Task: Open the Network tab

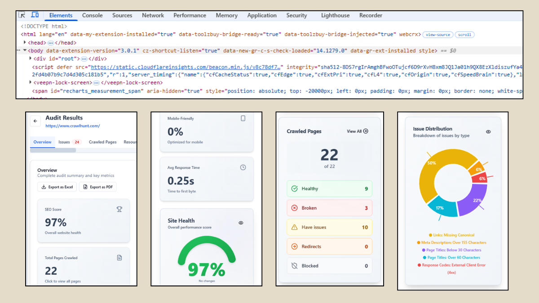Action: point(153,15)
